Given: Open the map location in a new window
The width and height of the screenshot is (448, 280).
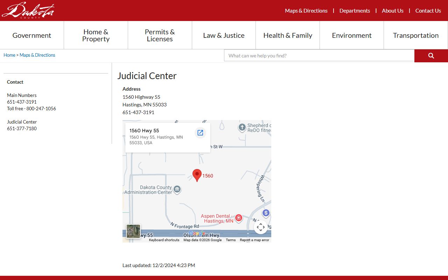Looking at the screenshot, I should point(200,133).
